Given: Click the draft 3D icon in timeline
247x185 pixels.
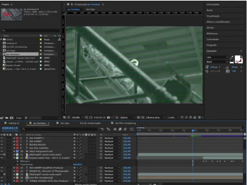Looking at the screenshot, I should pyautogui.click(x=108, y=129).
